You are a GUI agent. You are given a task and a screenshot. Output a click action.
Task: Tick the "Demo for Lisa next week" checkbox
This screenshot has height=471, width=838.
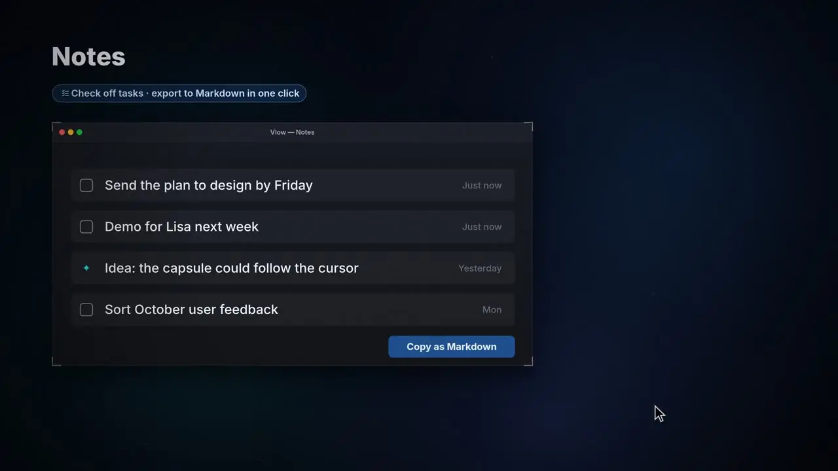[x=86, y=227]
